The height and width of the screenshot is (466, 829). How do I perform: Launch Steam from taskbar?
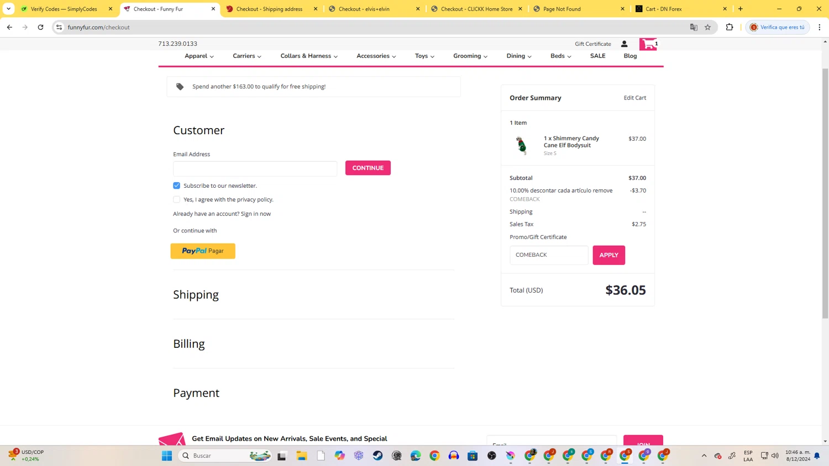tap(377, 456)
